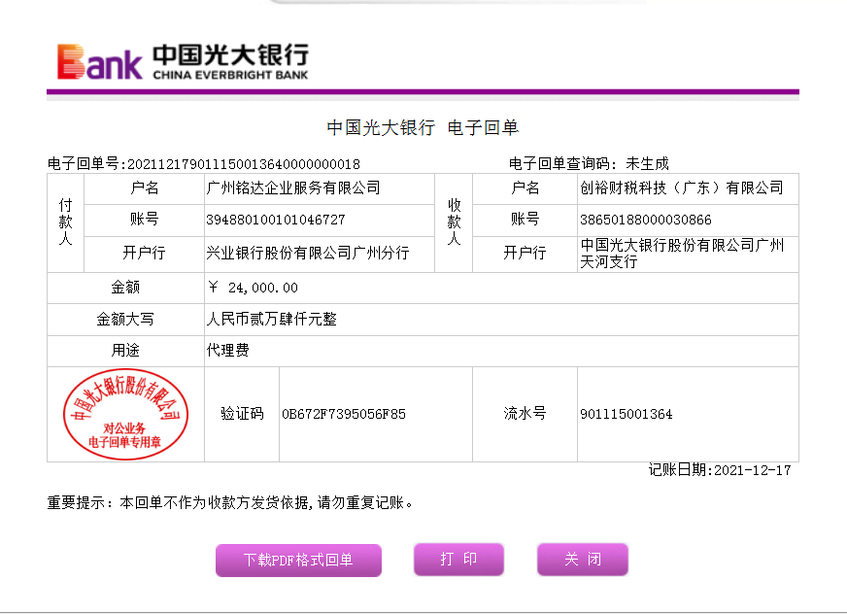Click the important notice text 重要提示
This screenshot has height=614, width=847.
pyautogui.click(x=229, y=503)
